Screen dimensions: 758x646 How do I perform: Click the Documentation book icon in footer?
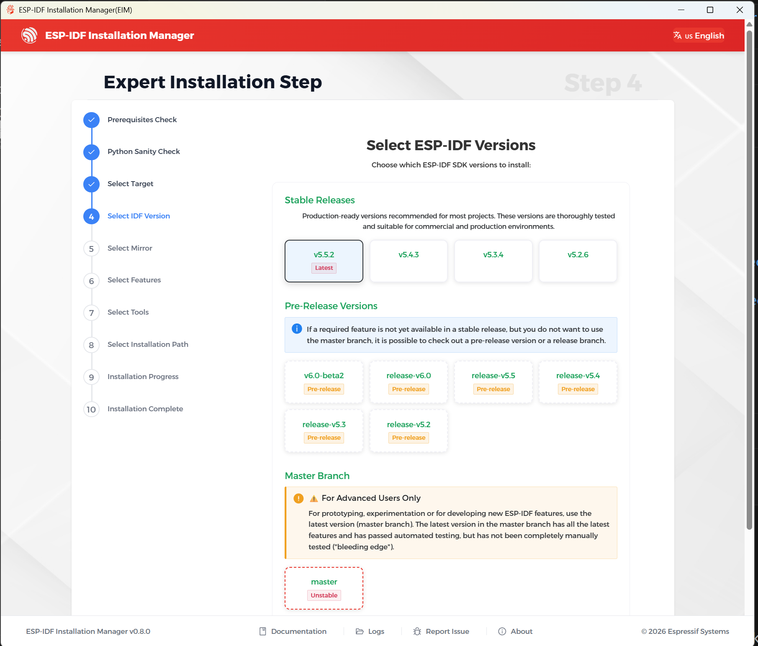point(263,631)
